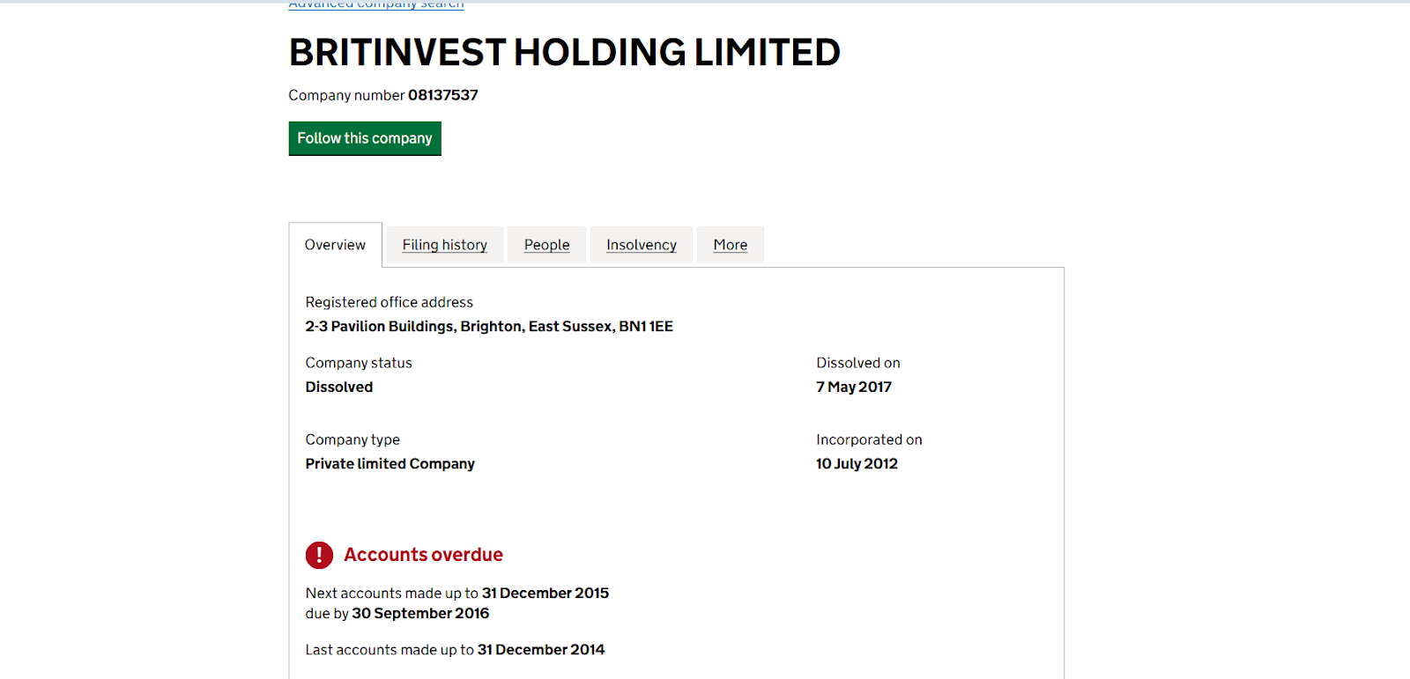Image resolution: width=1410 pixels, height=679 pixels.
Task: Switch to the Filing history tab
Action: coord(445,245)
